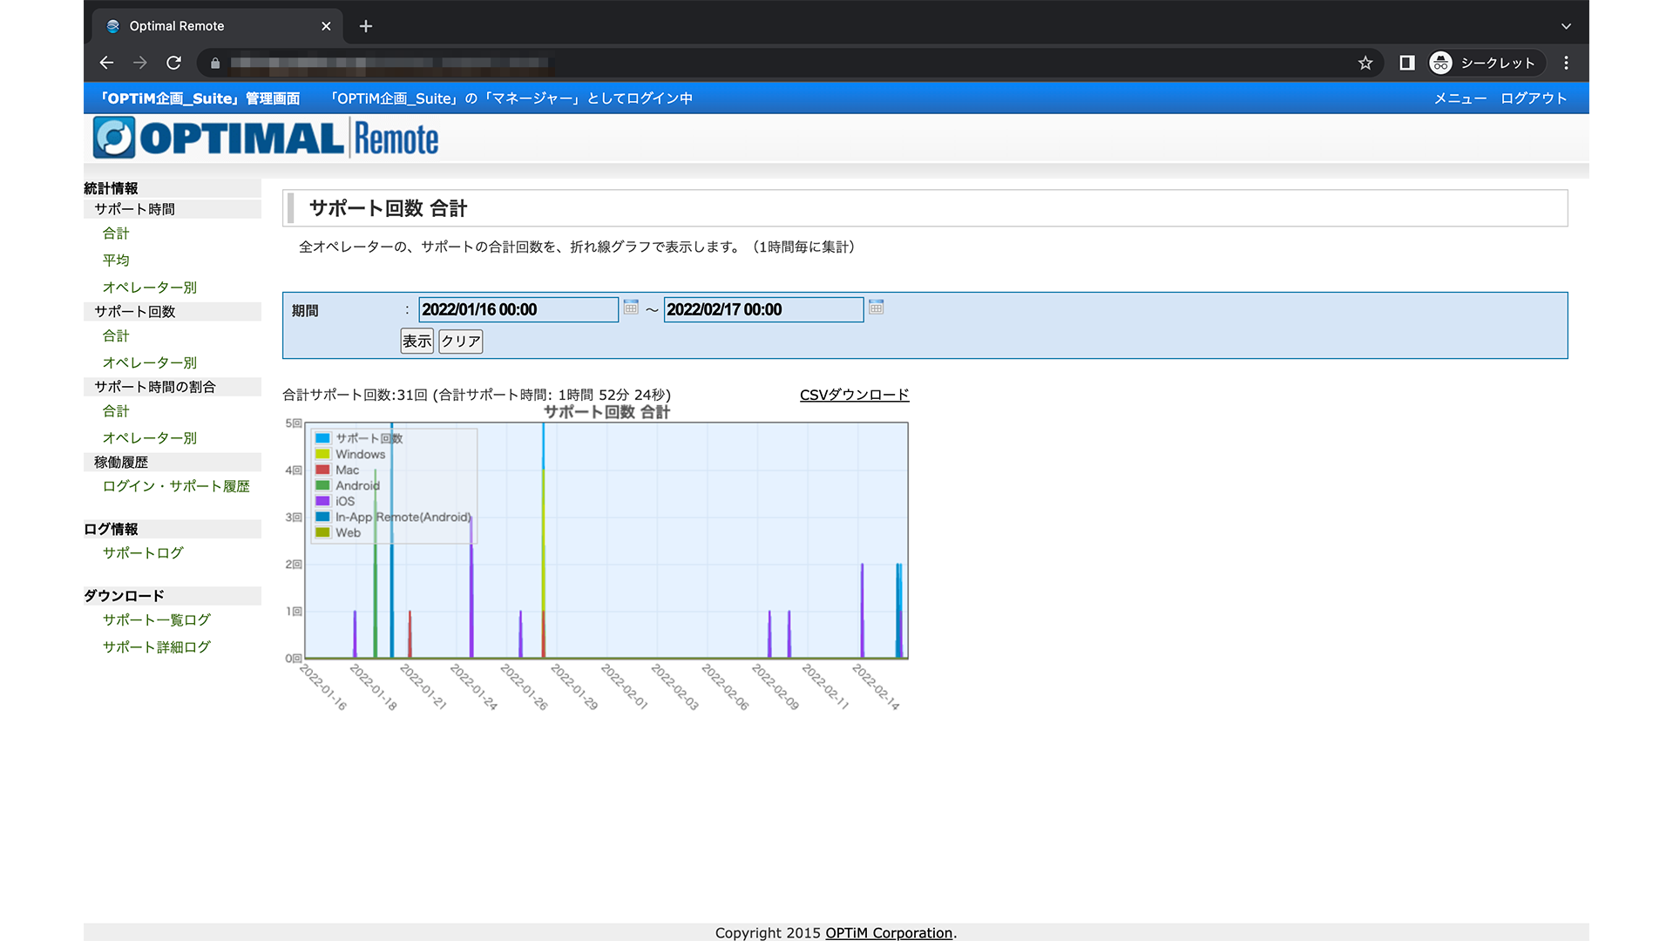Screen dimensions: 1673x941
Task: Open the メニュー link in header
Action: (1460, 98)
